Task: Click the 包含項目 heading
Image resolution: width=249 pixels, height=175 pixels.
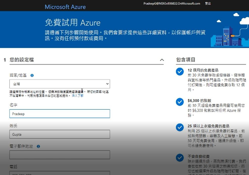Action: [186, 60]
